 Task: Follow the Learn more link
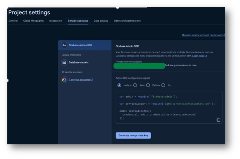(x=198, y=56)
